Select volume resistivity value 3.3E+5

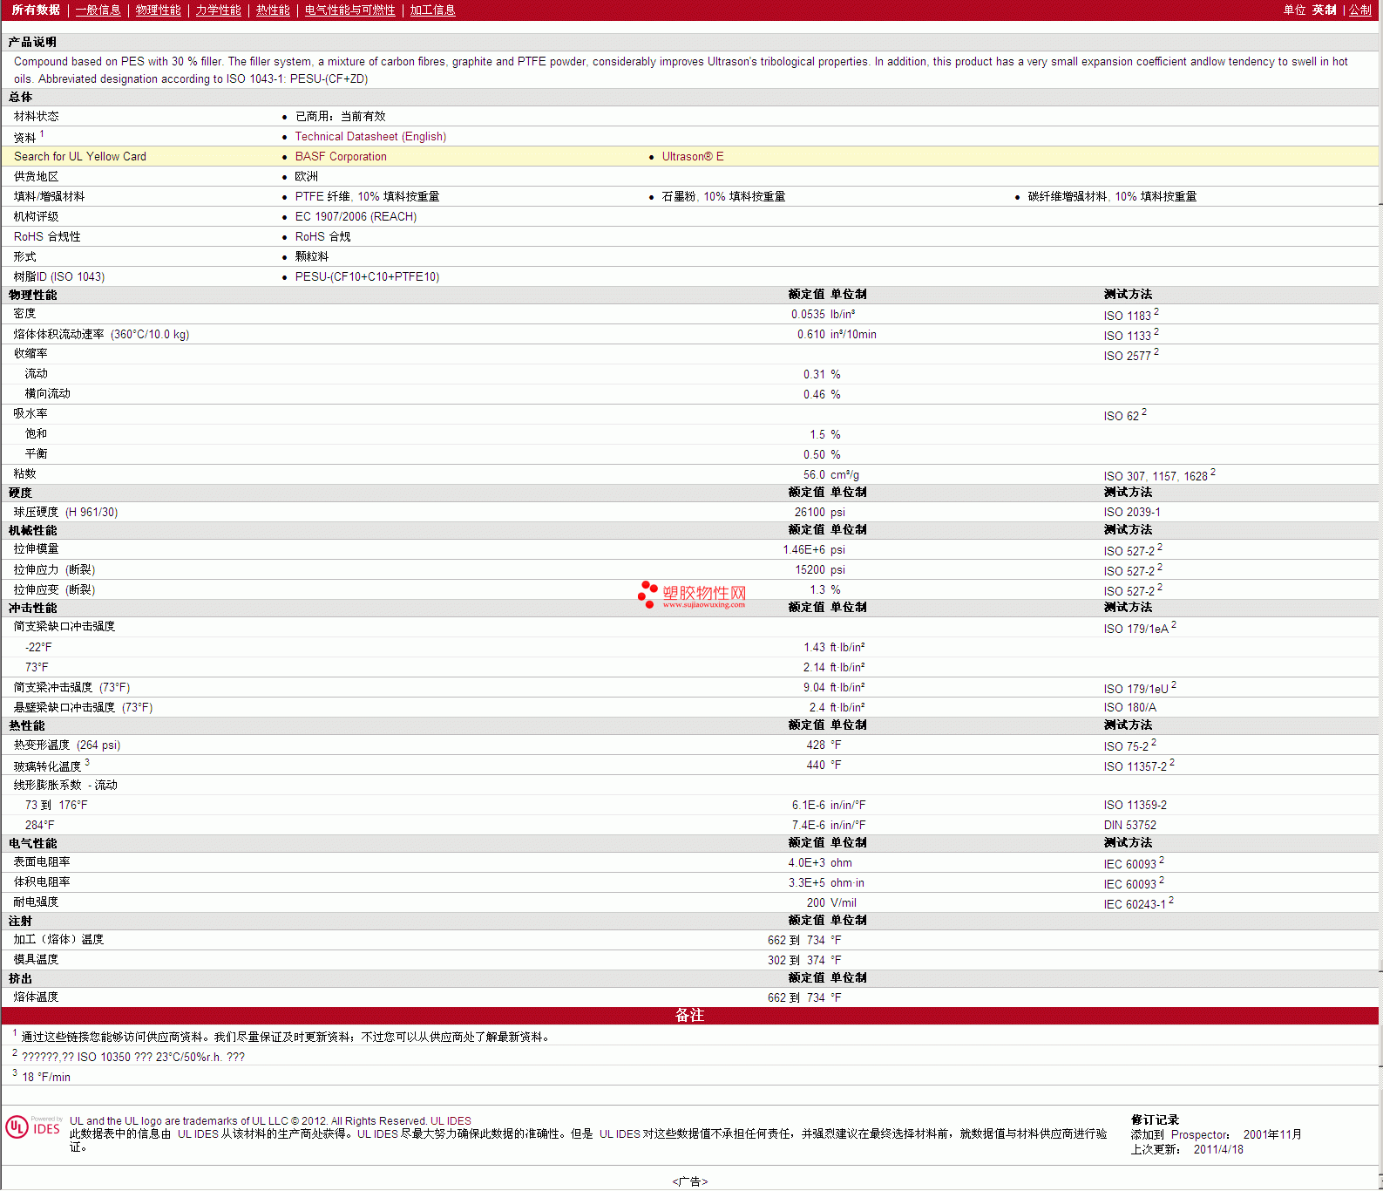(x=807, y=883)
